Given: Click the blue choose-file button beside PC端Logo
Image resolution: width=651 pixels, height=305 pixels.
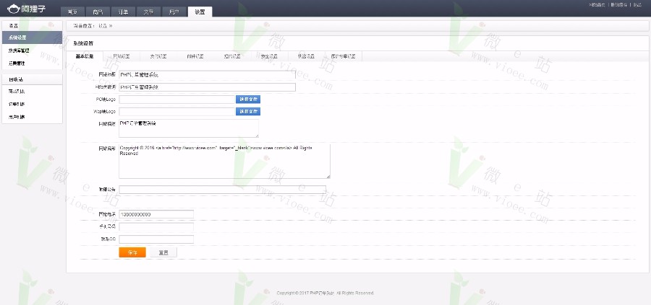Looking at the screenshot, I should 248,100.
